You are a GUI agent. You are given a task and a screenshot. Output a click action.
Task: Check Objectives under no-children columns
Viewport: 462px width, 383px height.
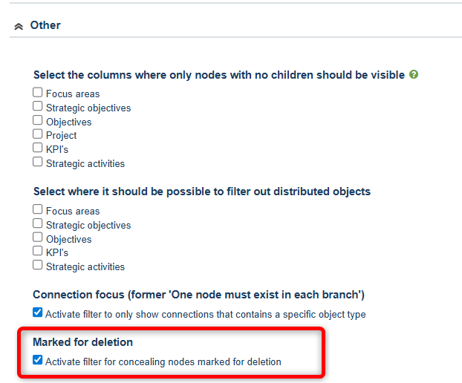(x=38, y=120)
